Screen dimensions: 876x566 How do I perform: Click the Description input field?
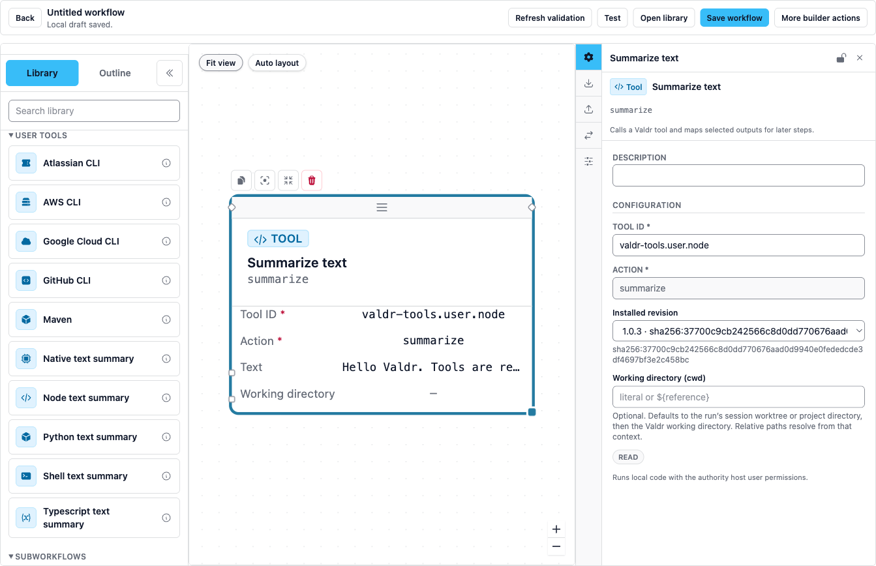(738, 175)
